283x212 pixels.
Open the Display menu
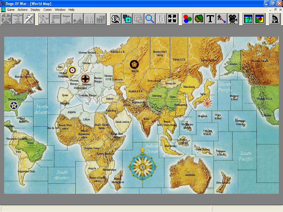(x=35, y=10)
